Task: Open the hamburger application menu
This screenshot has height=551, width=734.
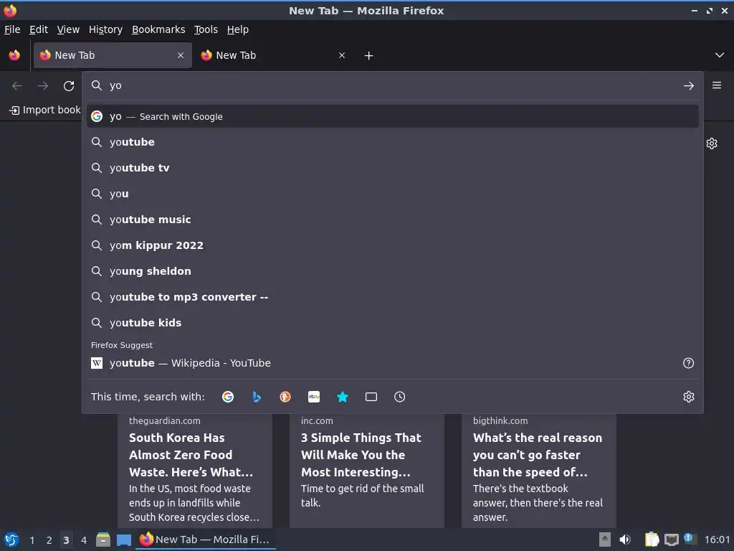Action: (x=716, y=85)
